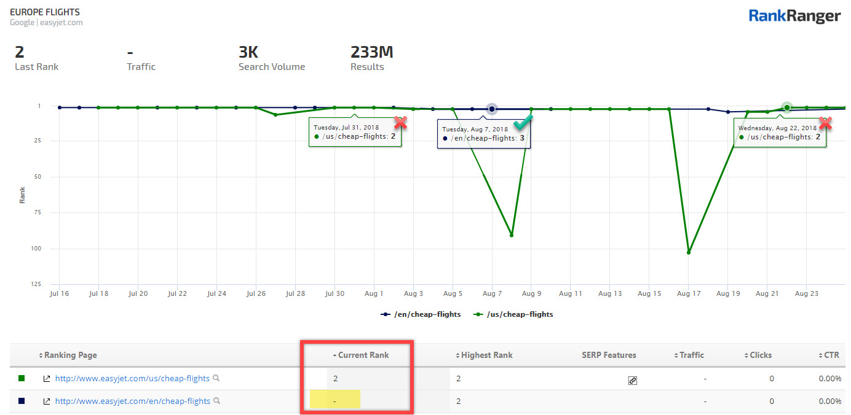This screenshot has height=415, width=851.
Task: Click Highest Rank value in /us/cheap-flights row
Action: pos(459,379)
